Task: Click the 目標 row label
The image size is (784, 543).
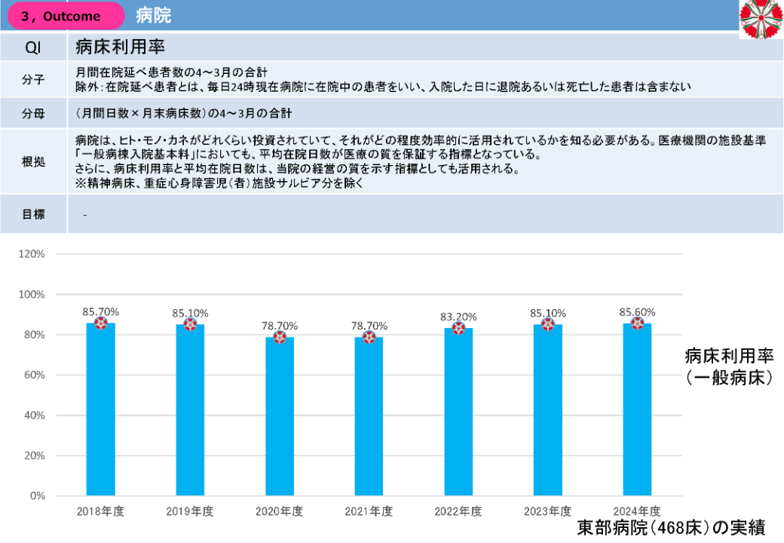Action: (x=32, y=214)
